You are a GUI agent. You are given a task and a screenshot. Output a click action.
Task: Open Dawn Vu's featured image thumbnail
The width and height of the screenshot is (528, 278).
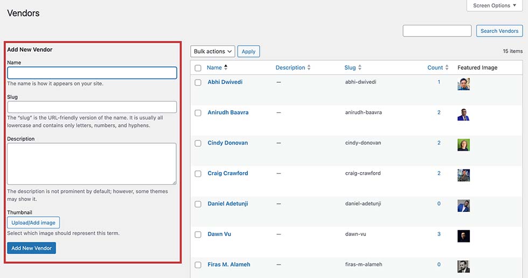pyautogui.click(x=463, y=236)
